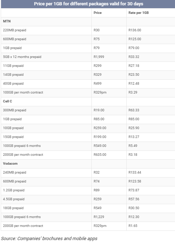Click the Cell C section heading
Screen dimensions: 175x244
click(7, 101)
